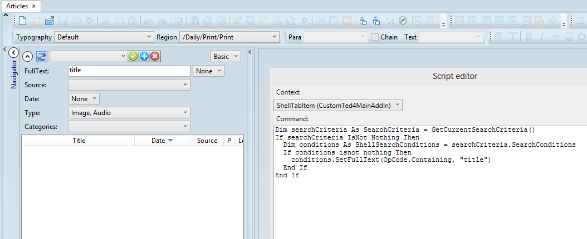The width and height of the screenshot is (587, 239).
Task: Open the saved searches dropdown beside the refresh icon
Action: (89, 57)
